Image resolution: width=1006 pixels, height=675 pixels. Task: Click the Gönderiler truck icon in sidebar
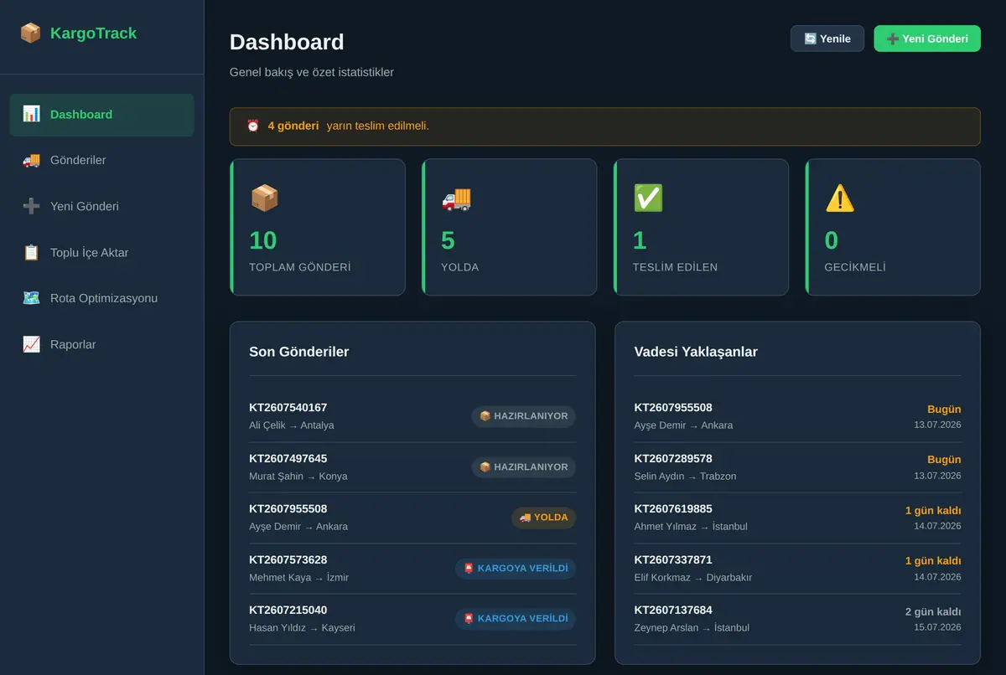coord(31,160)
